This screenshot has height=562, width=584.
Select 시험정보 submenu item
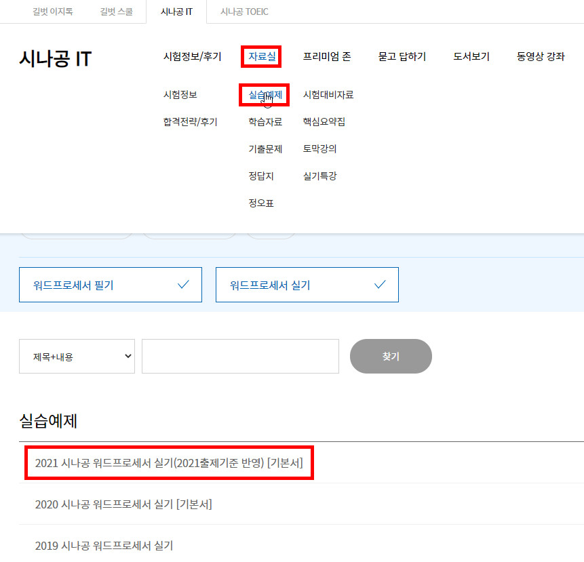point(180,94)
